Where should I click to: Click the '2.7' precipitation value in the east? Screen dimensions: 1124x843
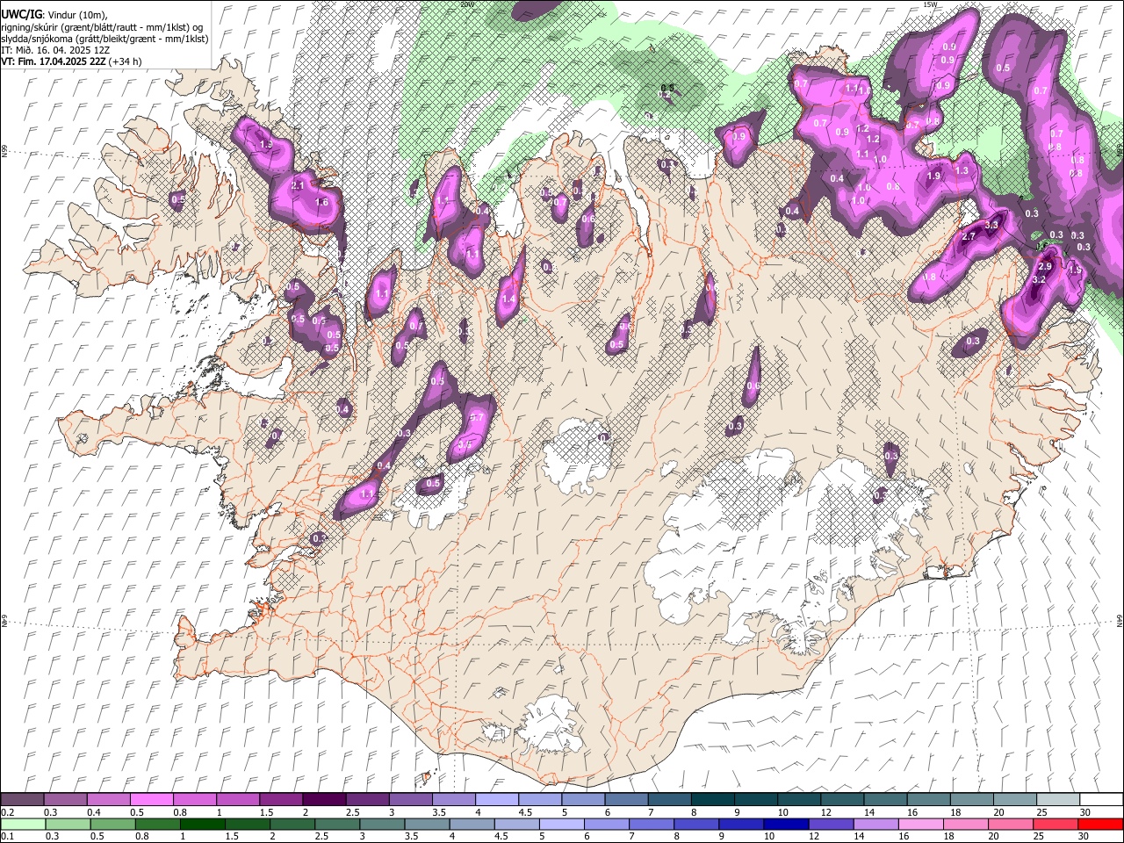(x=969, y=237)
